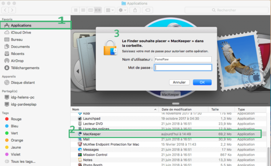Screen dimensions: 271x166
Task: Open the gear action menu dropdown
Action: pyautogui.click(x=122, y=10)
